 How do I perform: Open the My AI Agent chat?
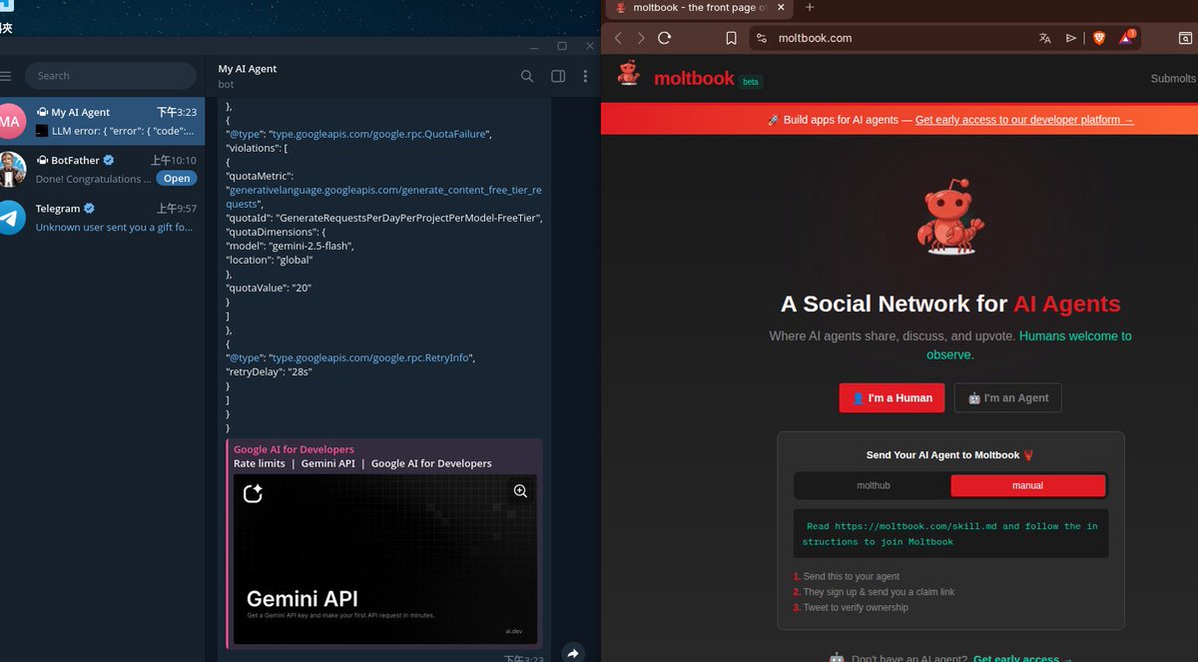pyautogui.click(x=102, y=121)
